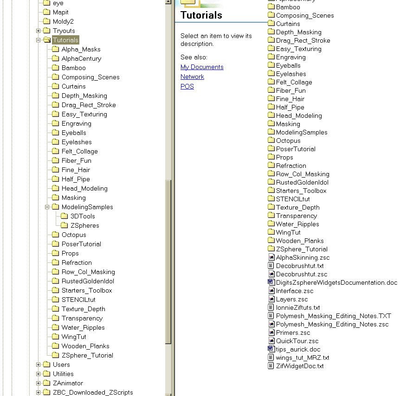Click the Decobrushtut.txt text file icon
Image resolution: width=413 pixels, height=396 pixels.
(271, 266)
